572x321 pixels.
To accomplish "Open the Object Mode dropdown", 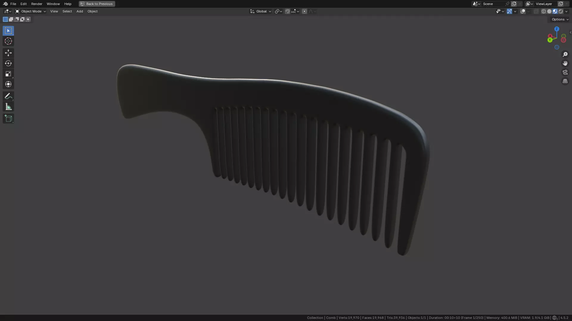I will click(x=30, y=11).
